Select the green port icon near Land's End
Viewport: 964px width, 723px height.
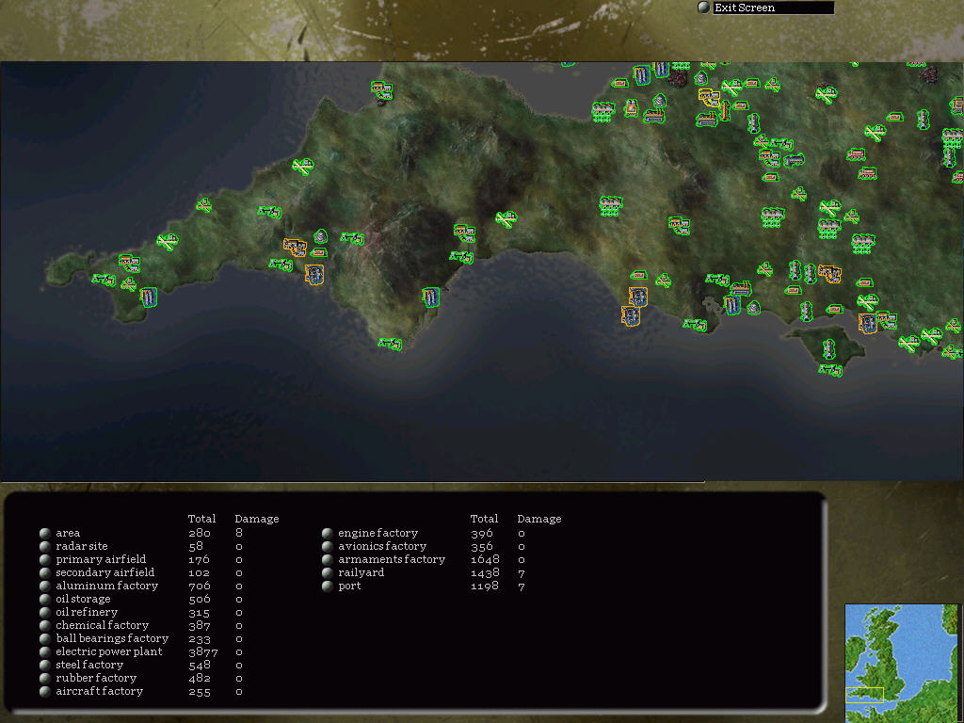point(148,297)
